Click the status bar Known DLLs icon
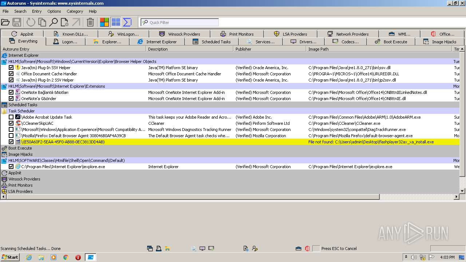 (x=246, y=249)
